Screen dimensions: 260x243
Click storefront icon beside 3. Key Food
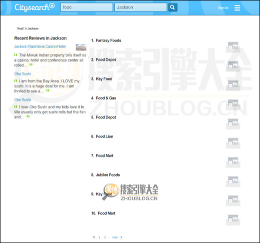click(233, 85)
